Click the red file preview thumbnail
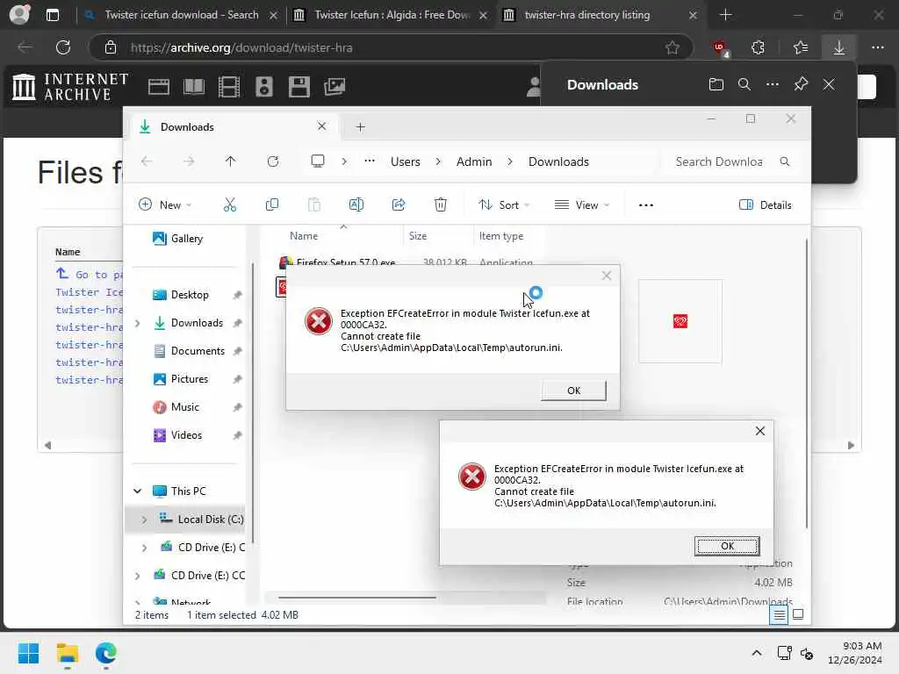The width and height of the screenshot is (899, 674). (x=680, y=321)
